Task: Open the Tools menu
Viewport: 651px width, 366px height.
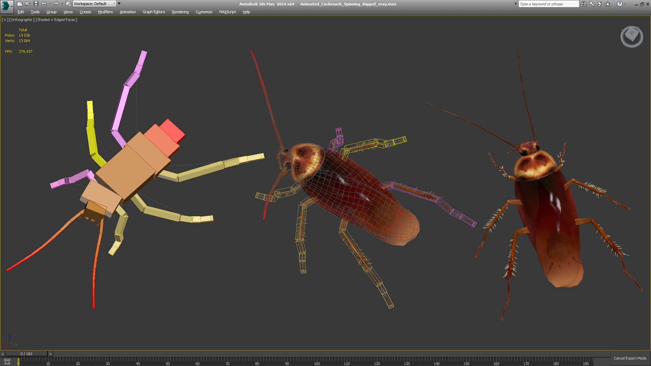Action: click(x=35, y=12)
